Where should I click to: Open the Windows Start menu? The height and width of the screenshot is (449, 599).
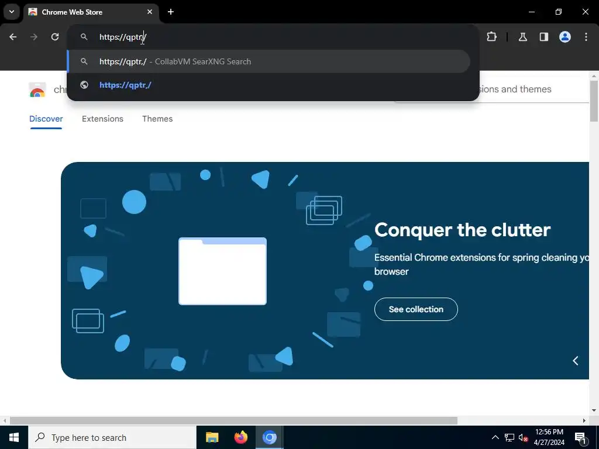click(x=14, y=437)
